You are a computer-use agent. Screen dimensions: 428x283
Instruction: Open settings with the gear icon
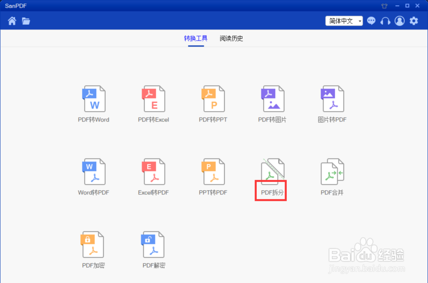click(x=414, y=21)
